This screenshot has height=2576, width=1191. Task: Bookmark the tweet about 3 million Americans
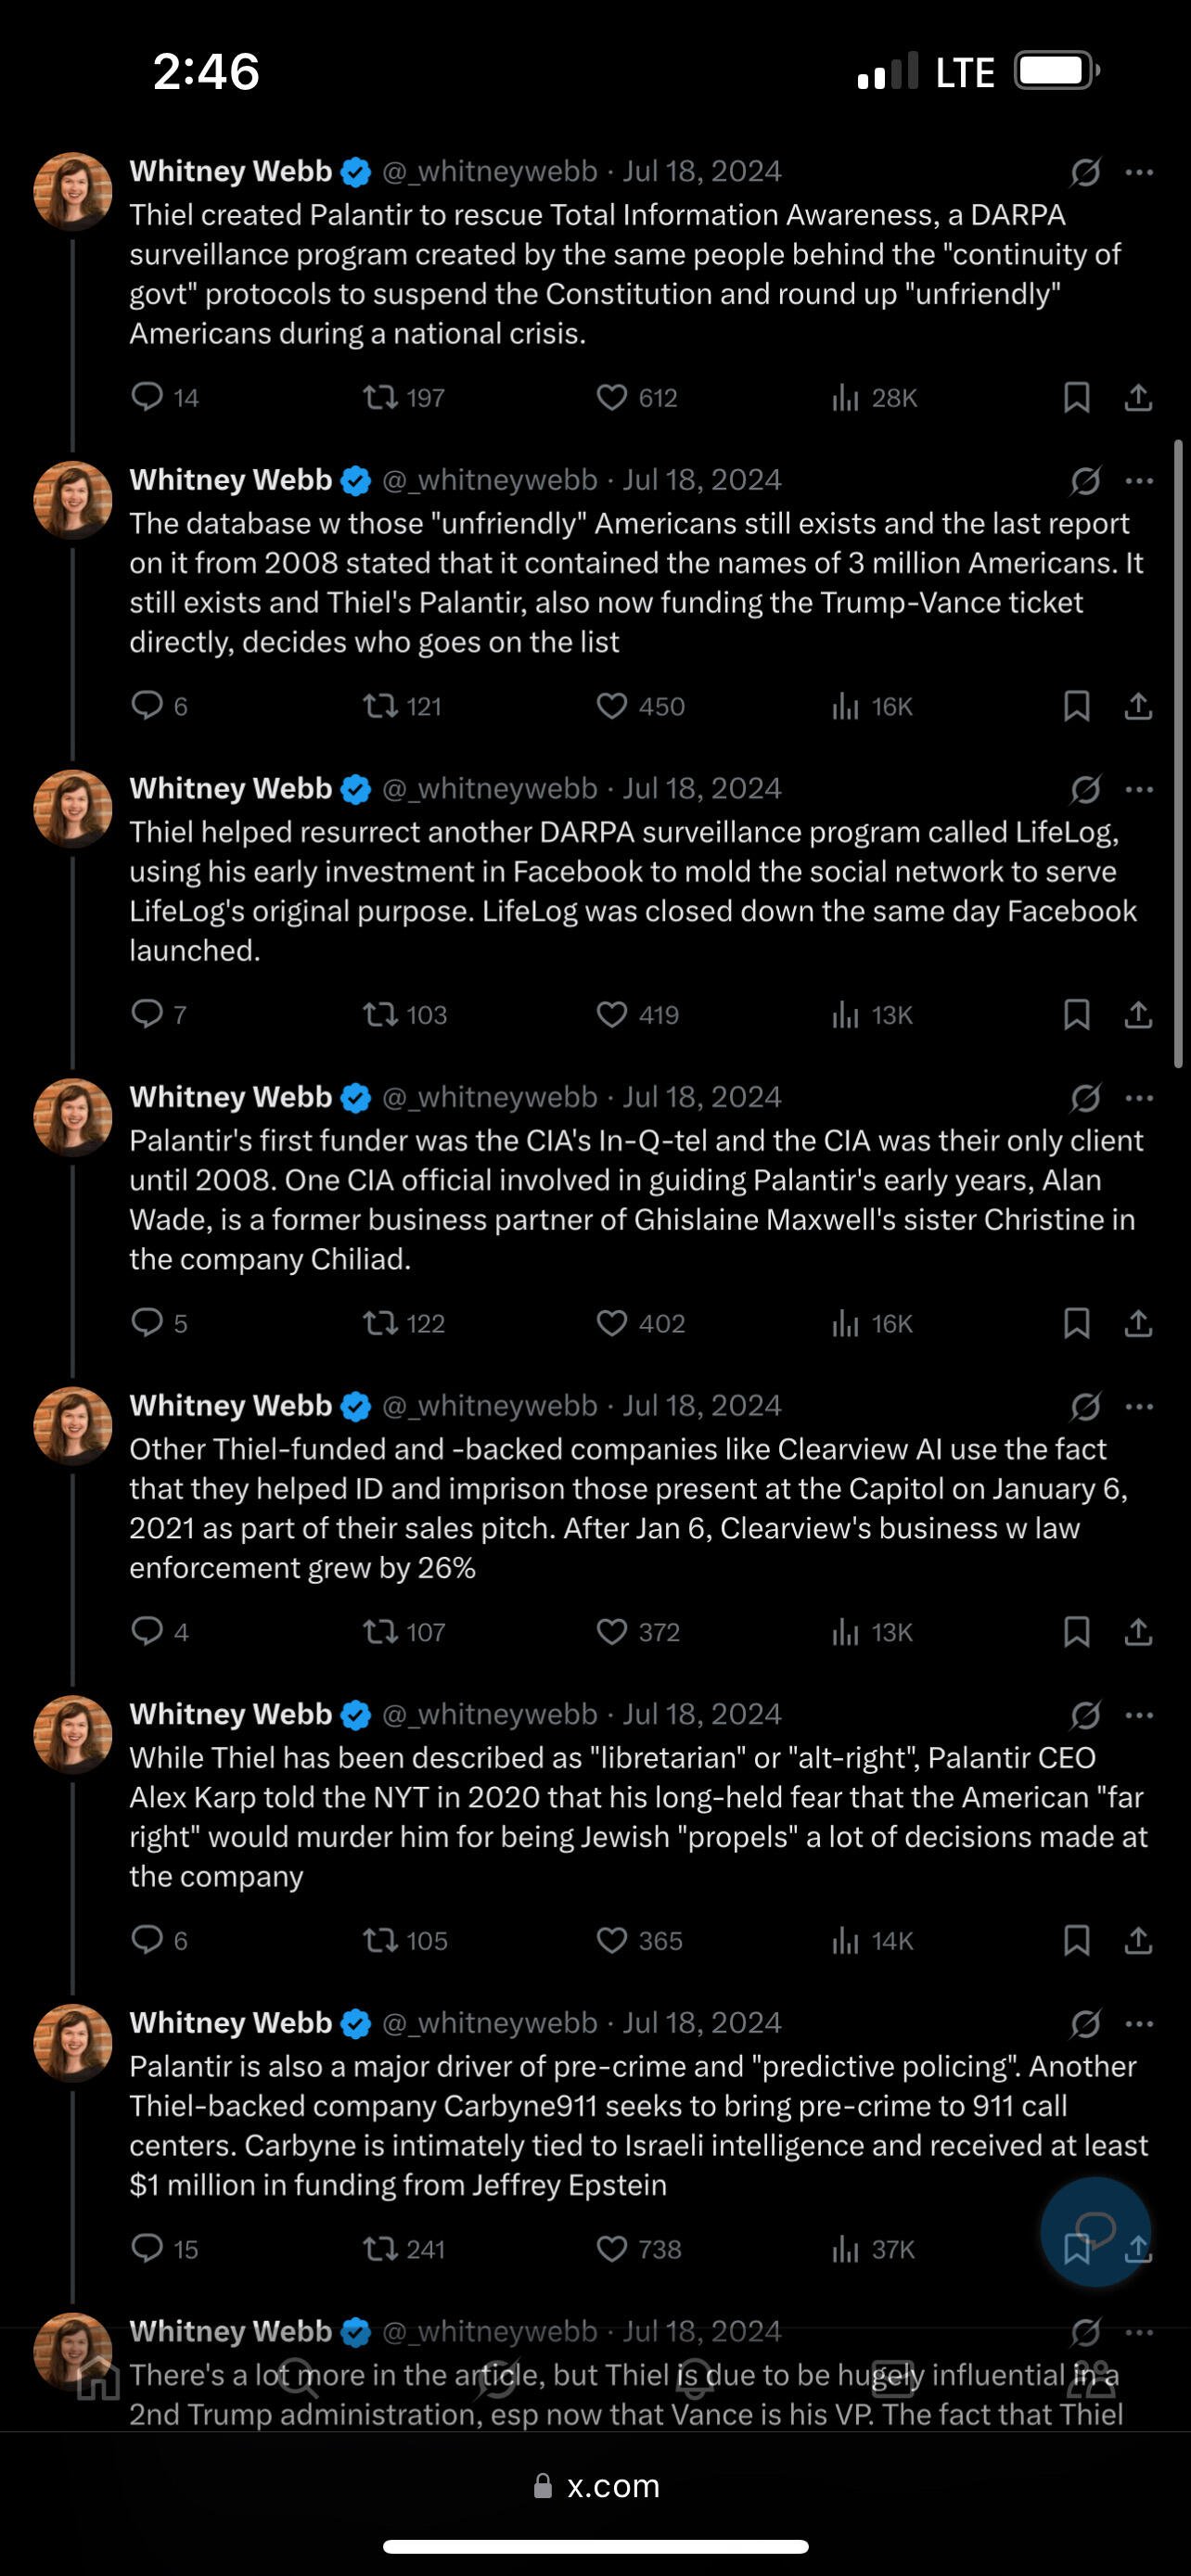click(1076, 706)
